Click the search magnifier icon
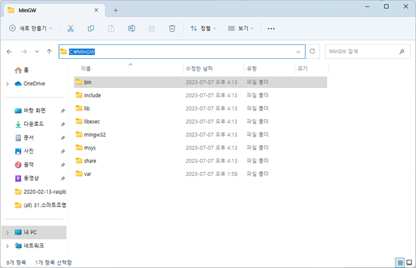 pyautogui.click(x=402, y=52)
